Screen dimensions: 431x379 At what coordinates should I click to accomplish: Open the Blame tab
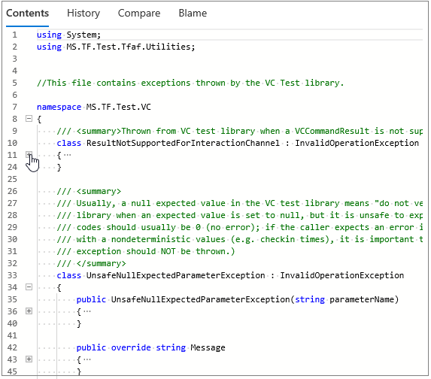(x=193, y=14)
